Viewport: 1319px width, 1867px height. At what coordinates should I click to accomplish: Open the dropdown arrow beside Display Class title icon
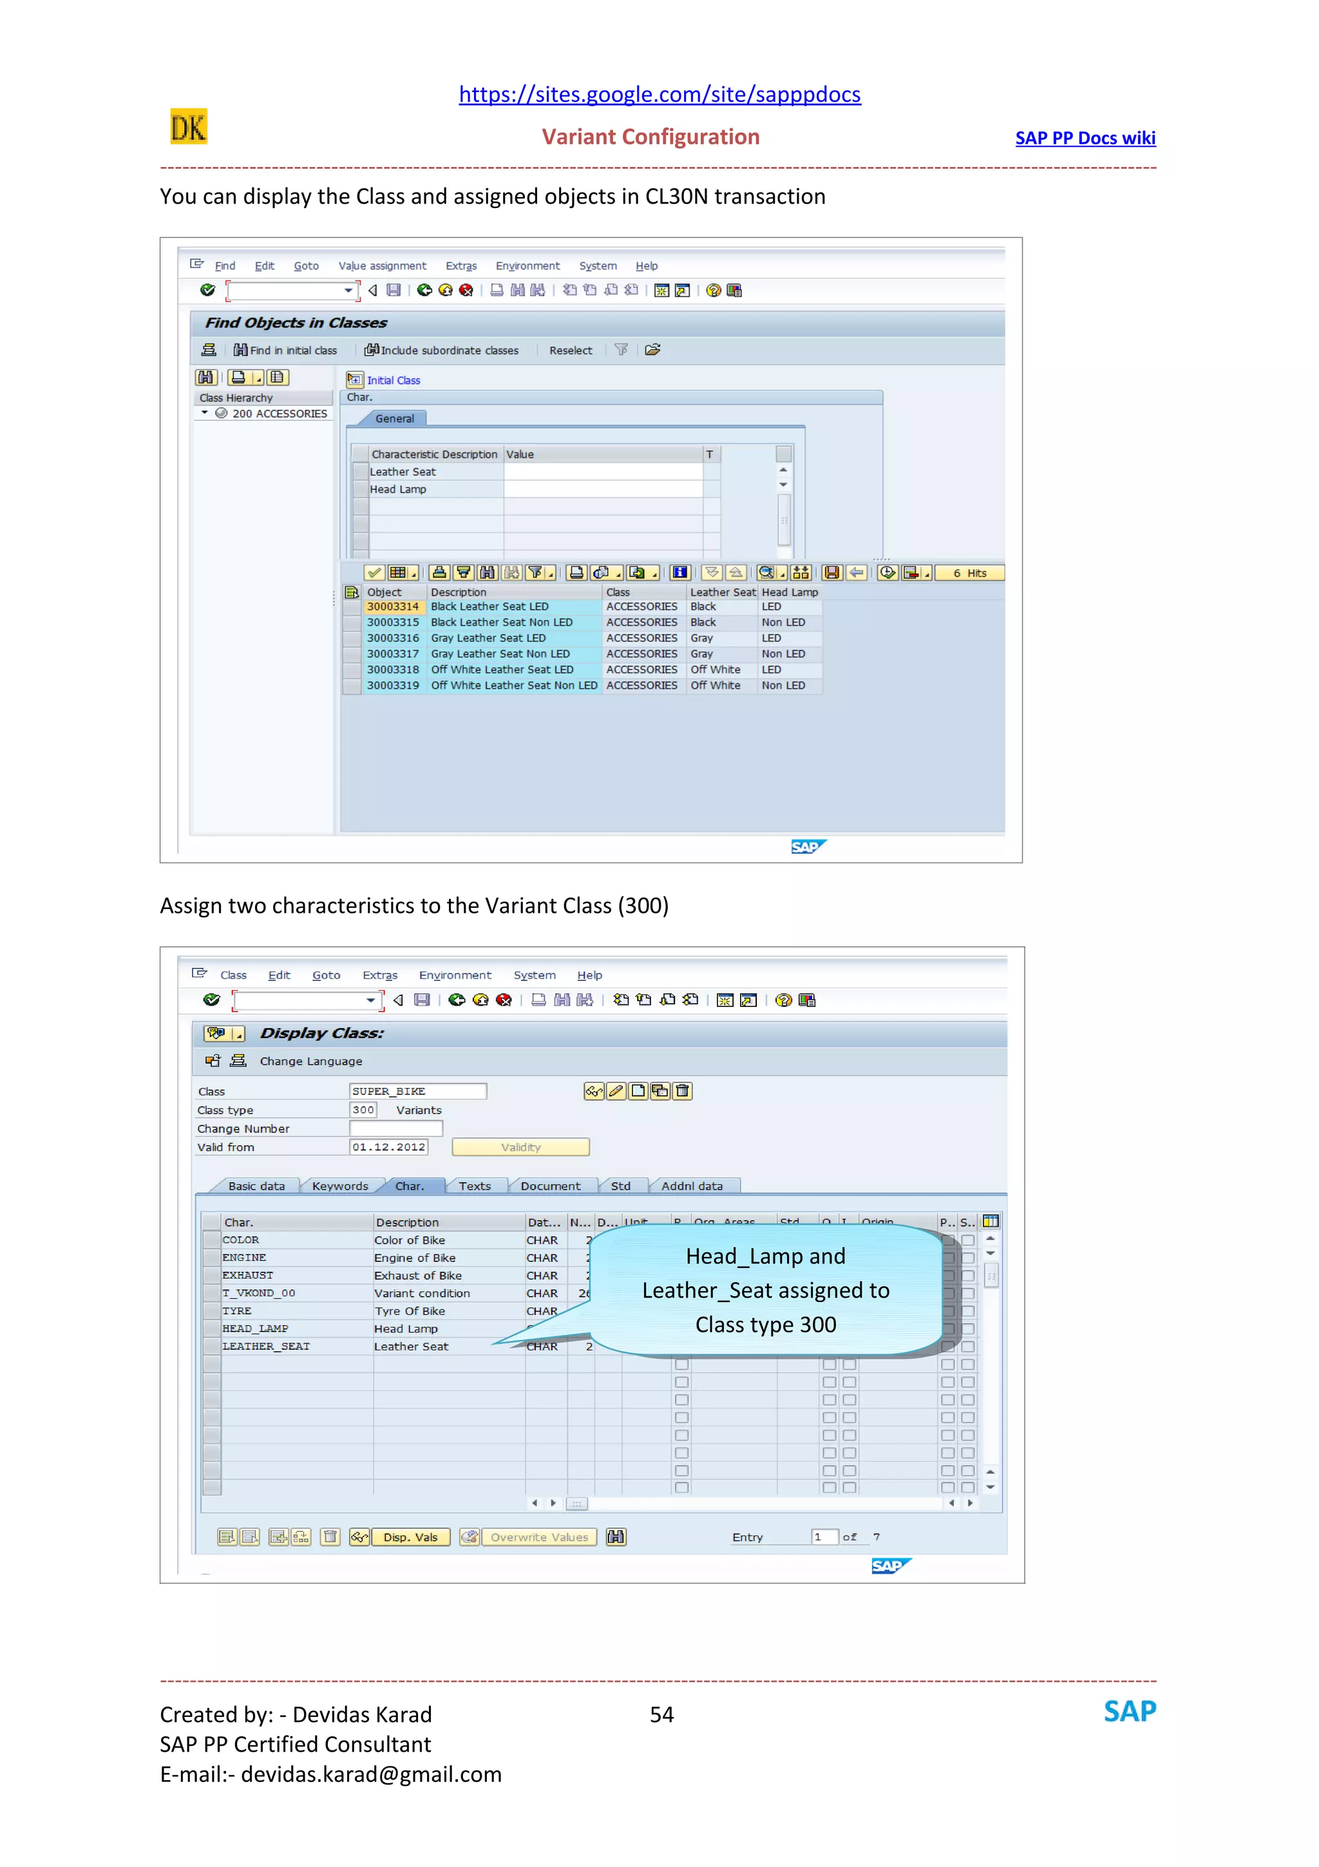(x=238, y=1033)
